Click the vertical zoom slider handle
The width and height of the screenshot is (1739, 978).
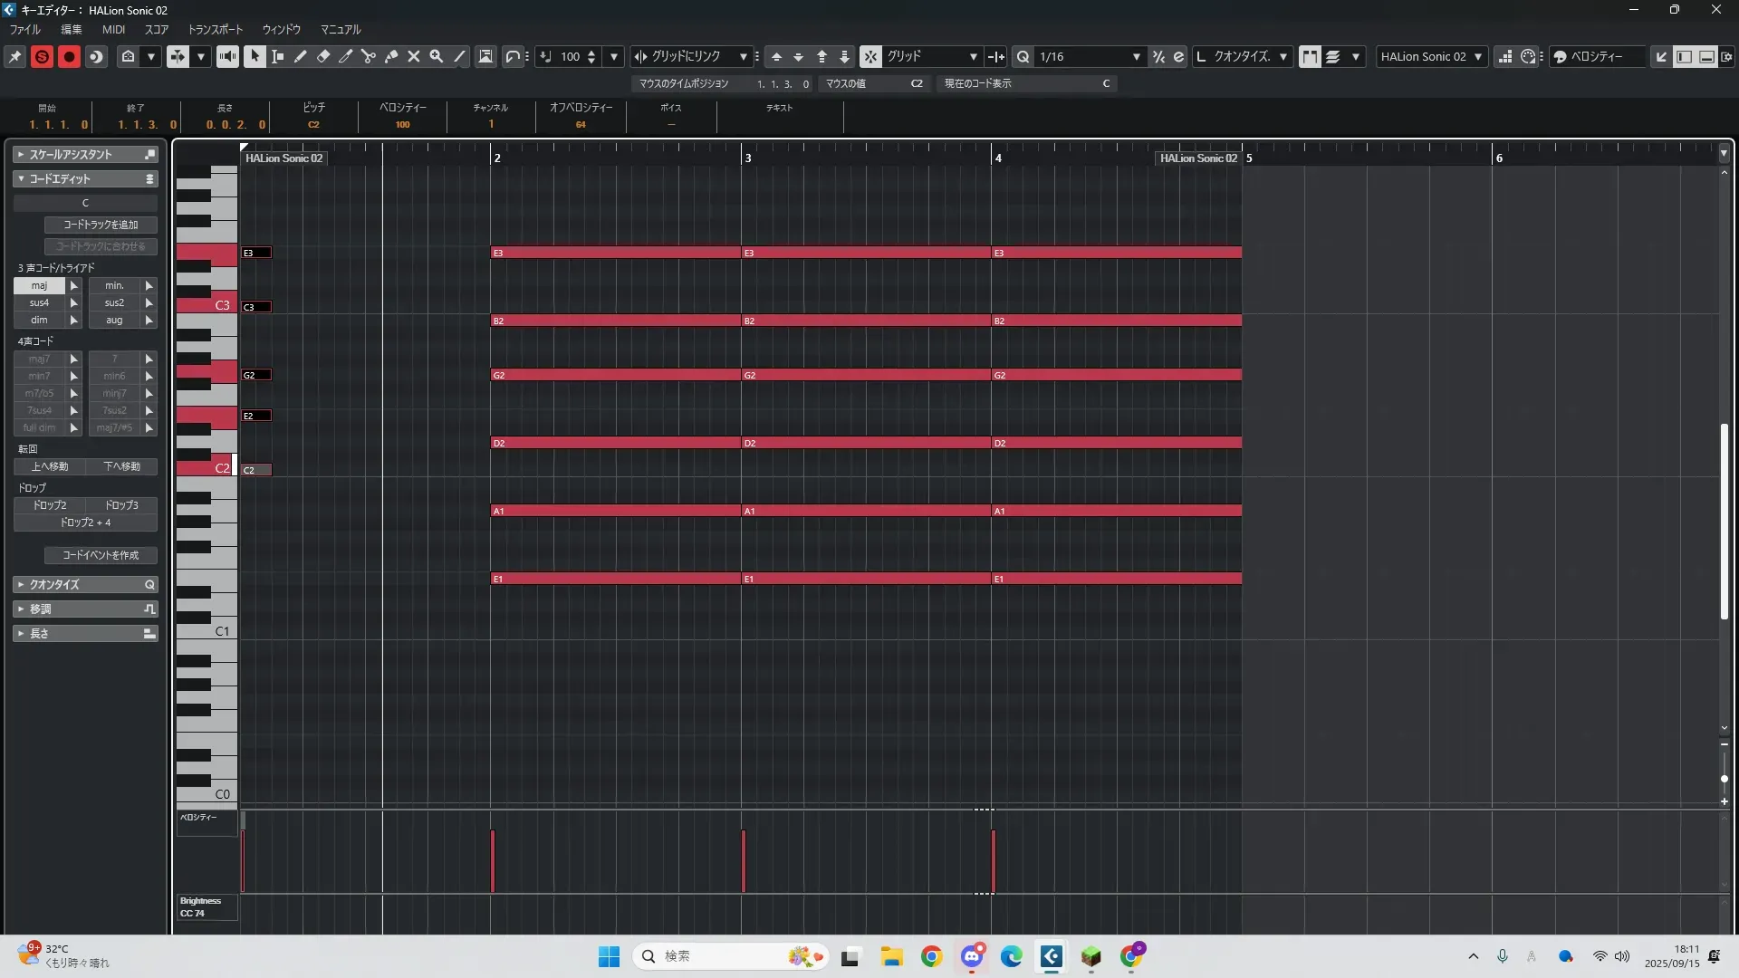pos(1724,779)
